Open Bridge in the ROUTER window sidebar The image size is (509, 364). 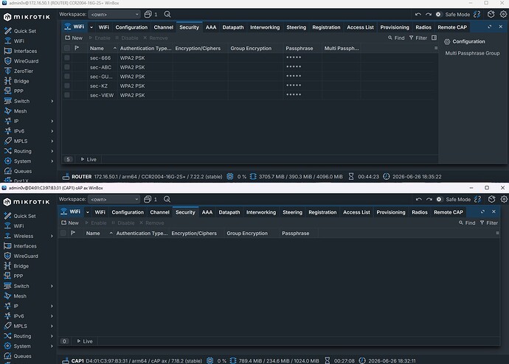coord(17,81)
